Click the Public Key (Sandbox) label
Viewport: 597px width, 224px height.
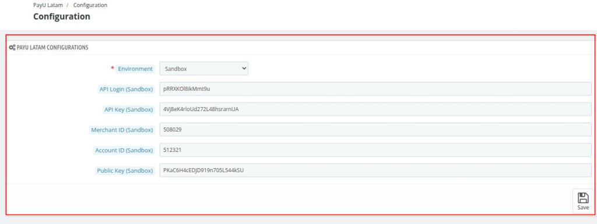(x=125, y=171)
